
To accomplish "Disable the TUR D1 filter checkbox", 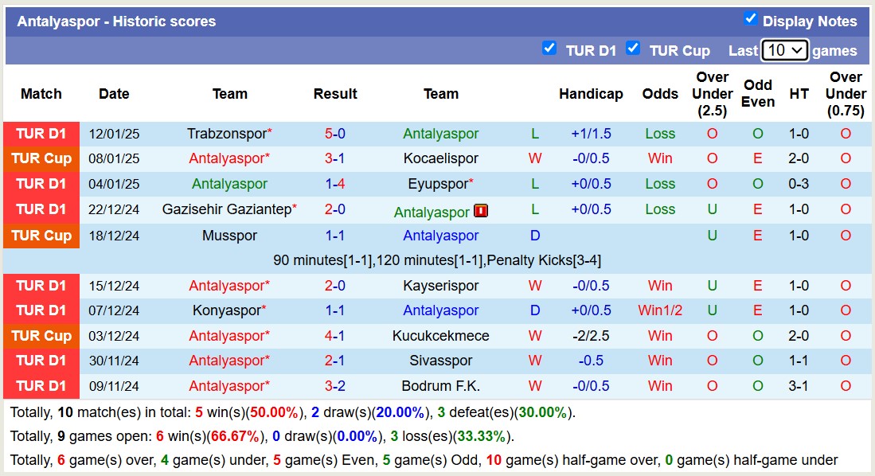I will [x=549, y=48].
